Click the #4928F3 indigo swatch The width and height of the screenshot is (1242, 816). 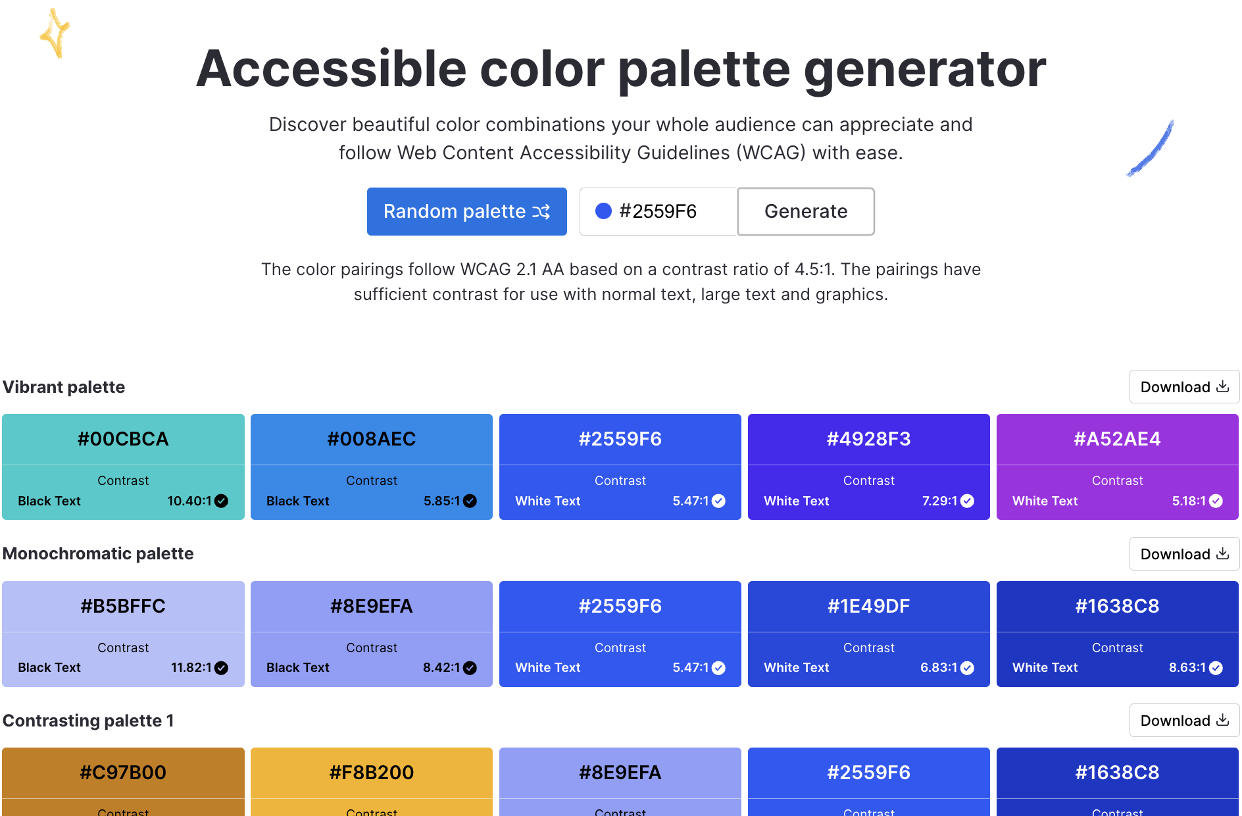(868, 439)
